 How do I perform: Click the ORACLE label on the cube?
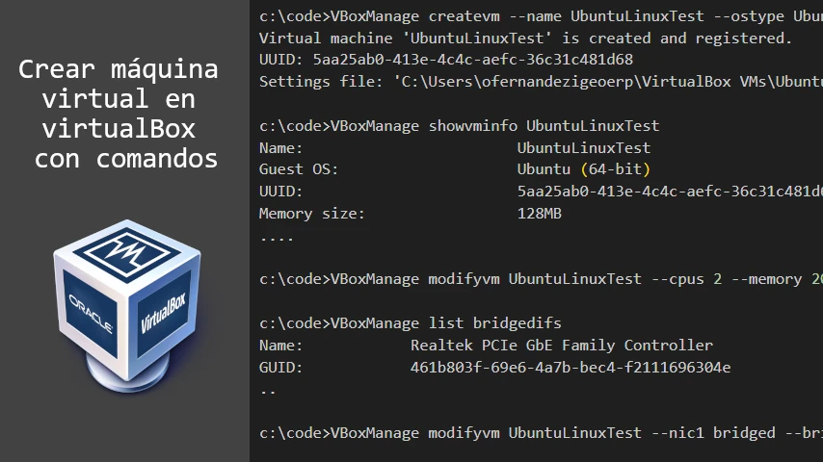coord(91,314)
